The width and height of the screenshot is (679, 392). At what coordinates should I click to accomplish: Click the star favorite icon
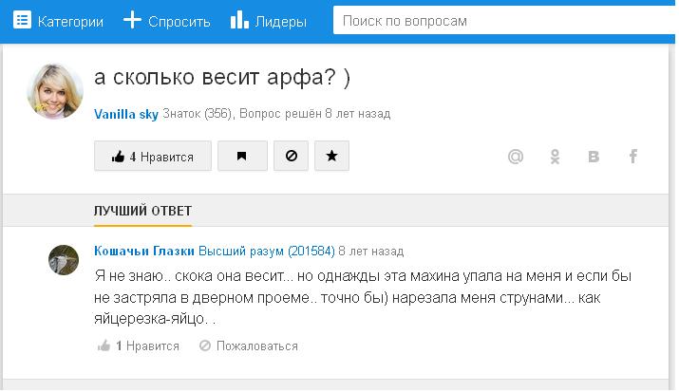[331, 157]
